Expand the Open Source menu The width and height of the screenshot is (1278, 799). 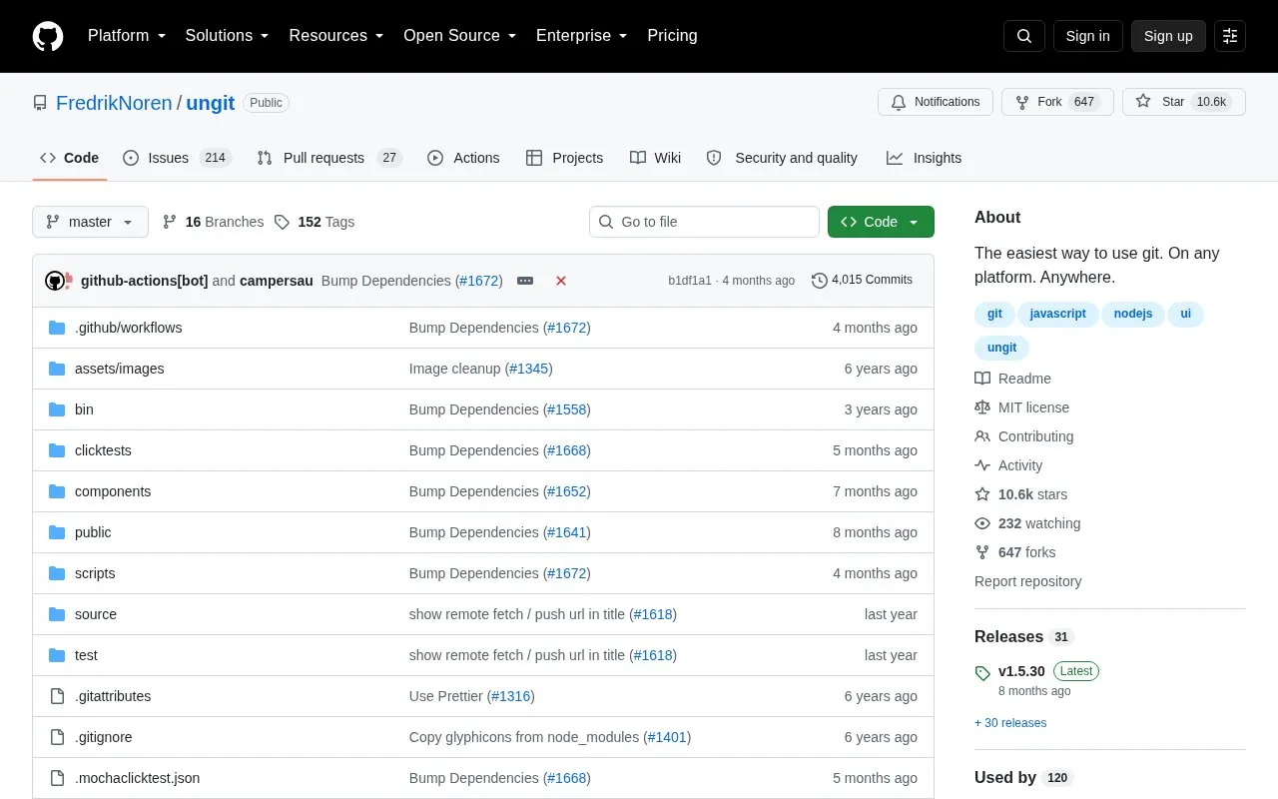(x=460, y=36)
